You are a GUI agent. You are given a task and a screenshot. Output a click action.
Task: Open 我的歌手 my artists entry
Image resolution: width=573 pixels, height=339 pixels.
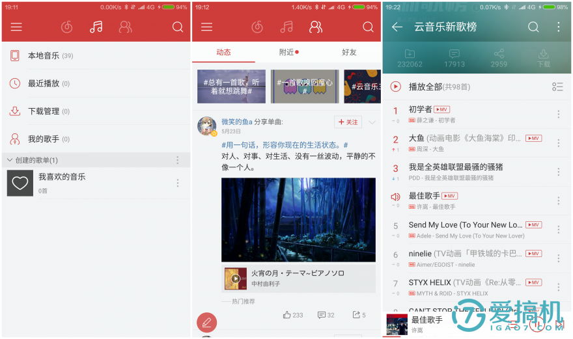[96, 139]
